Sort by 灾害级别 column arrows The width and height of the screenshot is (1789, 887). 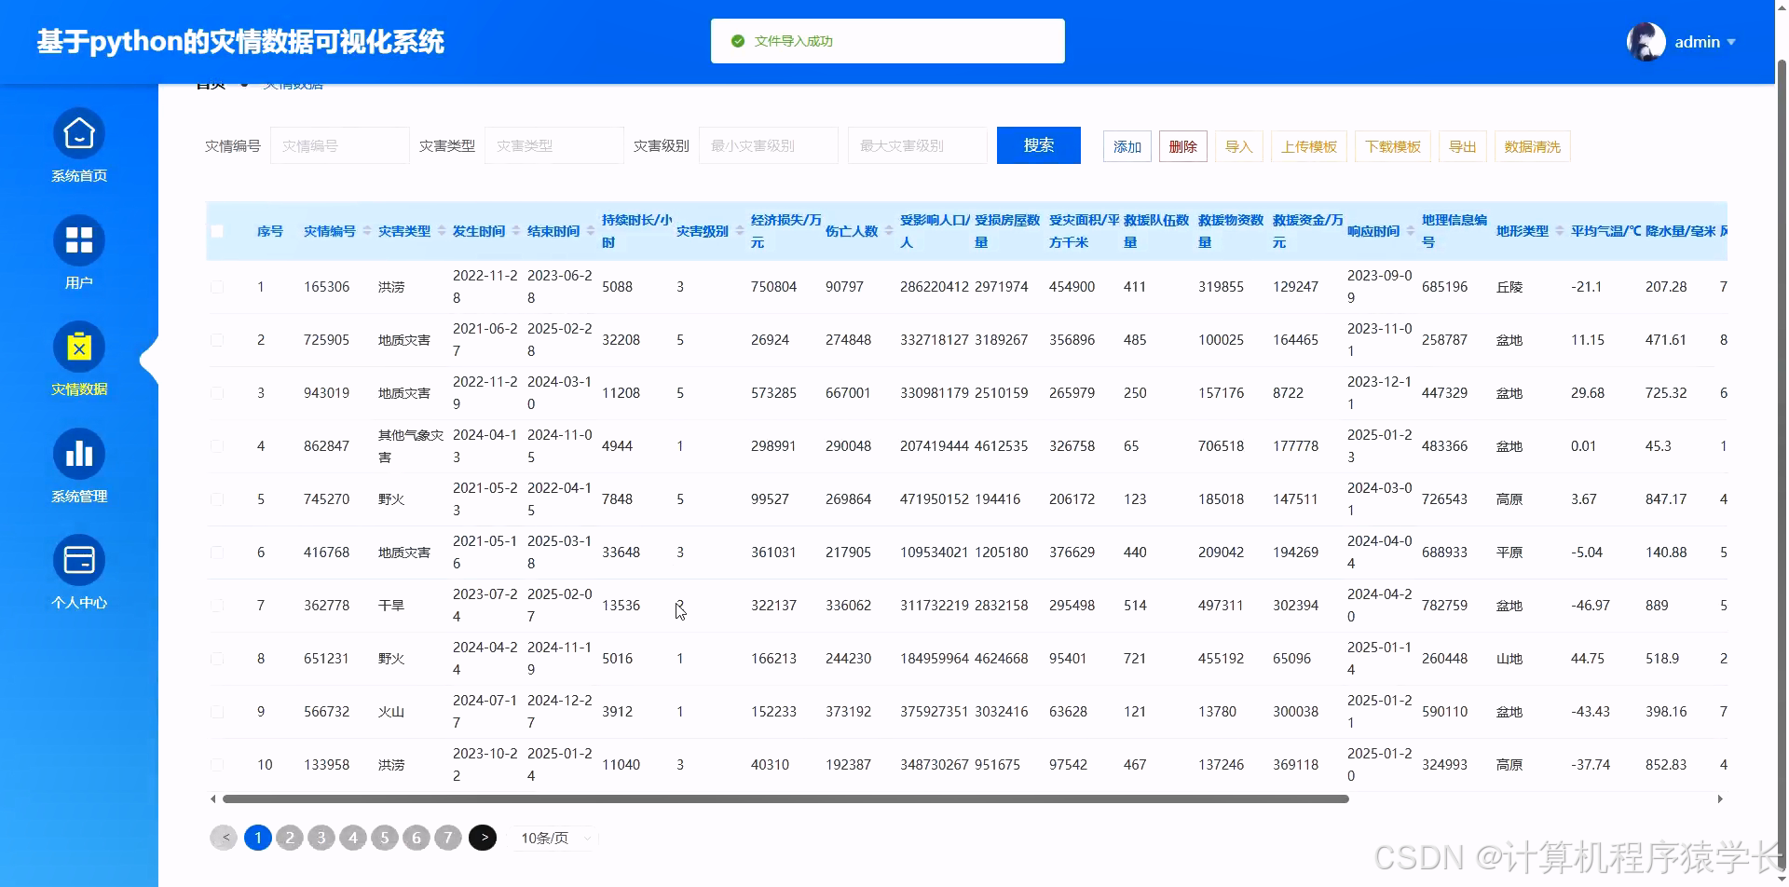click(740, 231)
